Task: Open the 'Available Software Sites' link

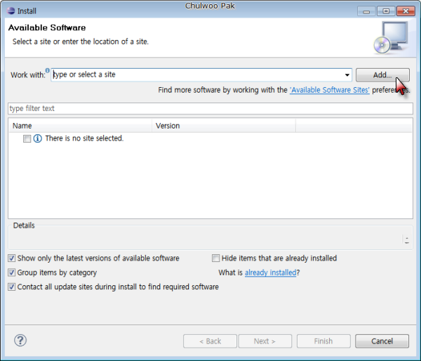Action: [330, 90]
